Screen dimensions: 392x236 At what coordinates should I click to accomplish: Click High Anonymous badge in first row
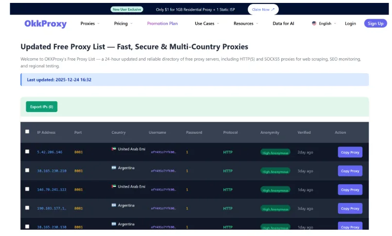(x=275, y=153)
